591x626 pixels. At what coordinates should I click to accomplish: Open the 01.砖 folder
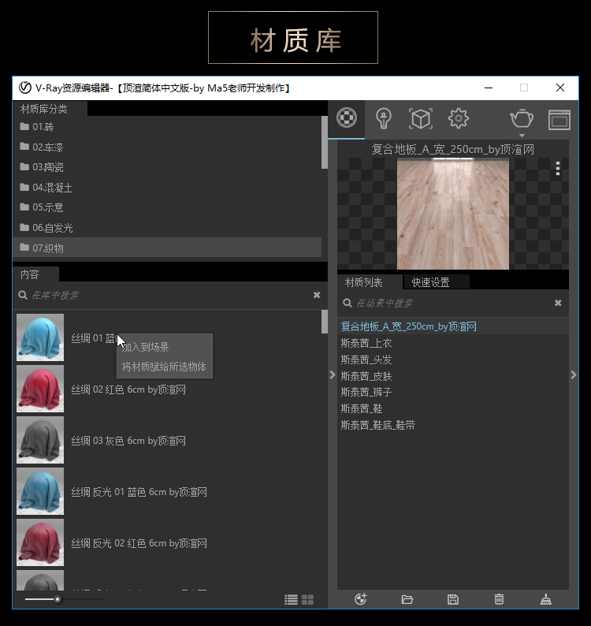click(167, 127)
